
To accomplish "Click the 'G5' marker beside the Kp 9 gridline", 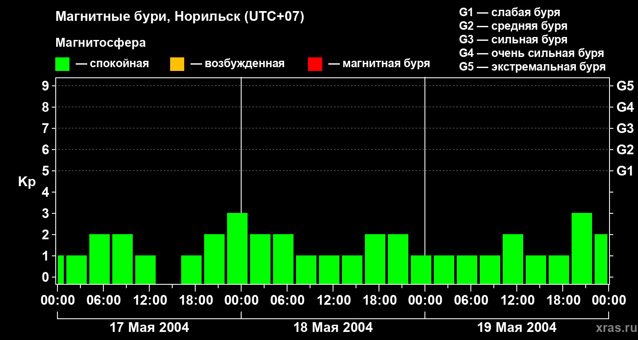I will (x=625, y=86).
